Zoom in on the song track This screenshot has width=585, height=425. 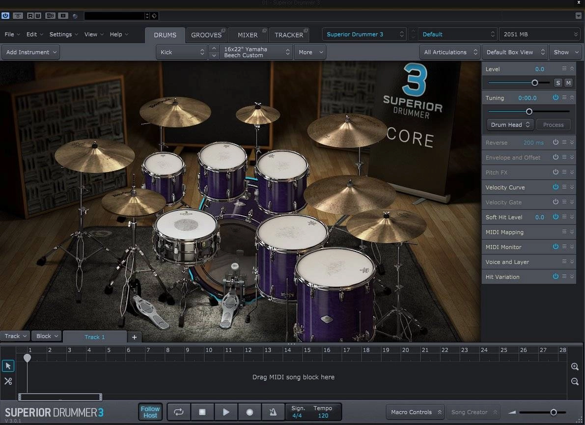point(575,367)
